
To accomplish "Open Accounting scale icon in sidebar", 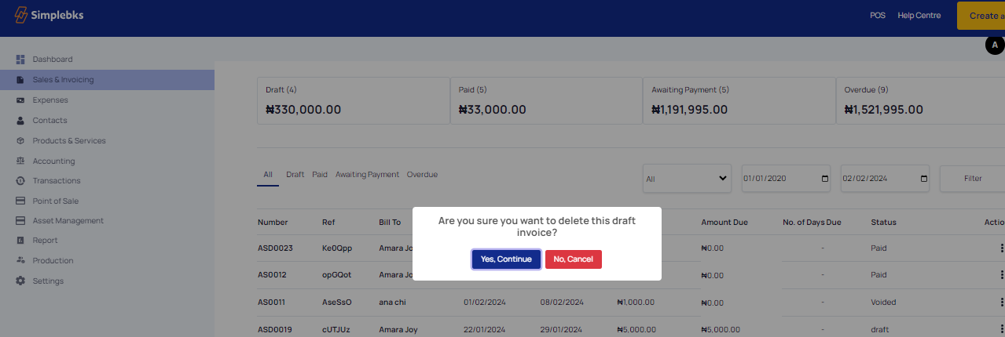I will (x=20, y=161).
